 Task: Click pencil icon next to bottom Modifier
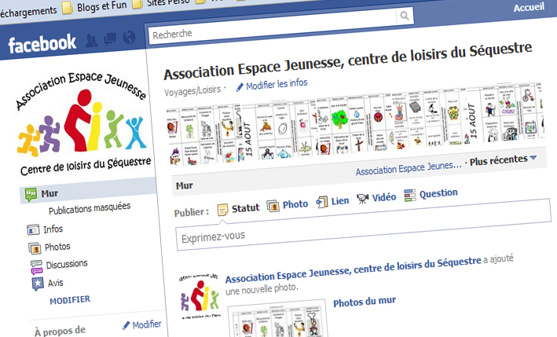coord(126,325)
